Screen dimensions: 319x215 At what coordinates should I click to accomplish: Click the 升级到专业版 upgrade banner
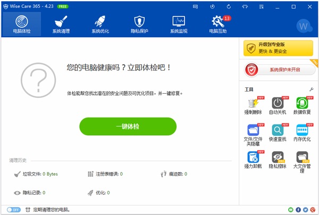[278, 48]
